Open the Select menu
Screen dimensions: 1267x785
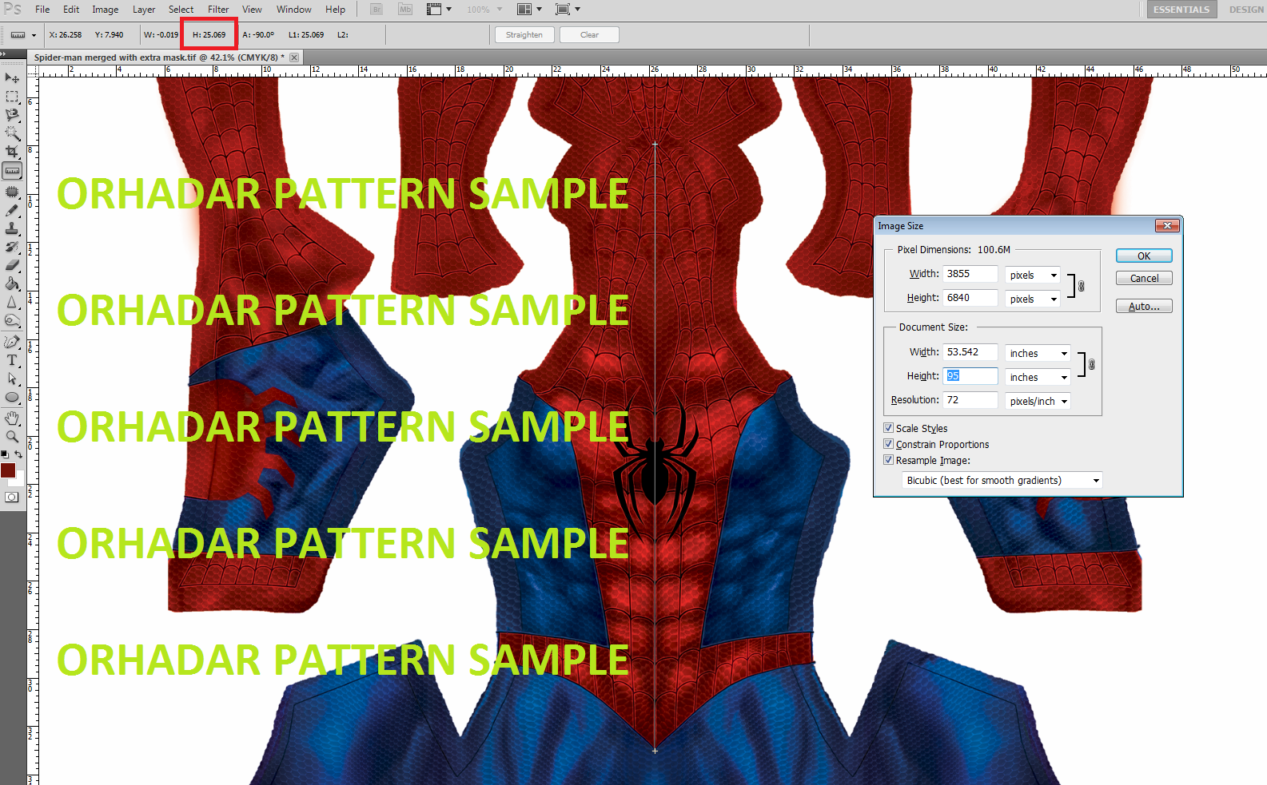coord(181,10)
